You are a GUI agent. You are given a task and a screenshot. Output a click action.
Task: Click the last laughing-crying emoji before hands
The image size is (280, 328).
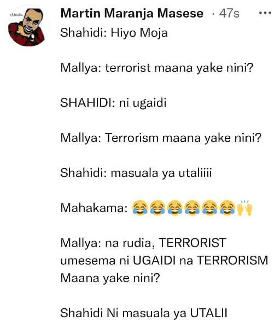click(227, 208)
